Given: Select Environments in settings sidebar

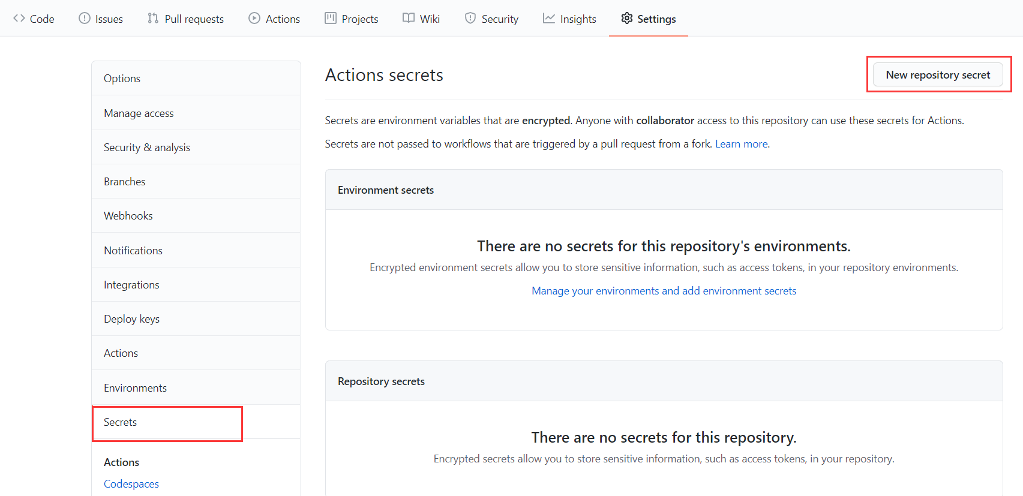Looking at the screenshot, I should (136, 388).
